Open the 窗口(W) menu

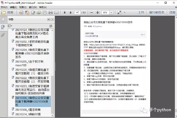pyautogui.click(x=33, y=7)
